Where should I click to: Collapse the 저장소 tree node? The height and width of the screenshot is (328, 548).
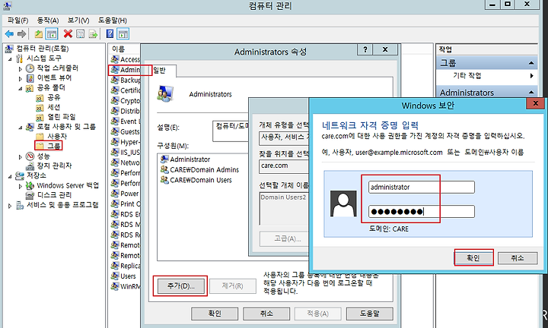tap(10, 176)
